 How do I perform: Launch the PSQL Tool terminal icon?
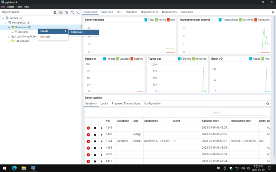point(78,12)
